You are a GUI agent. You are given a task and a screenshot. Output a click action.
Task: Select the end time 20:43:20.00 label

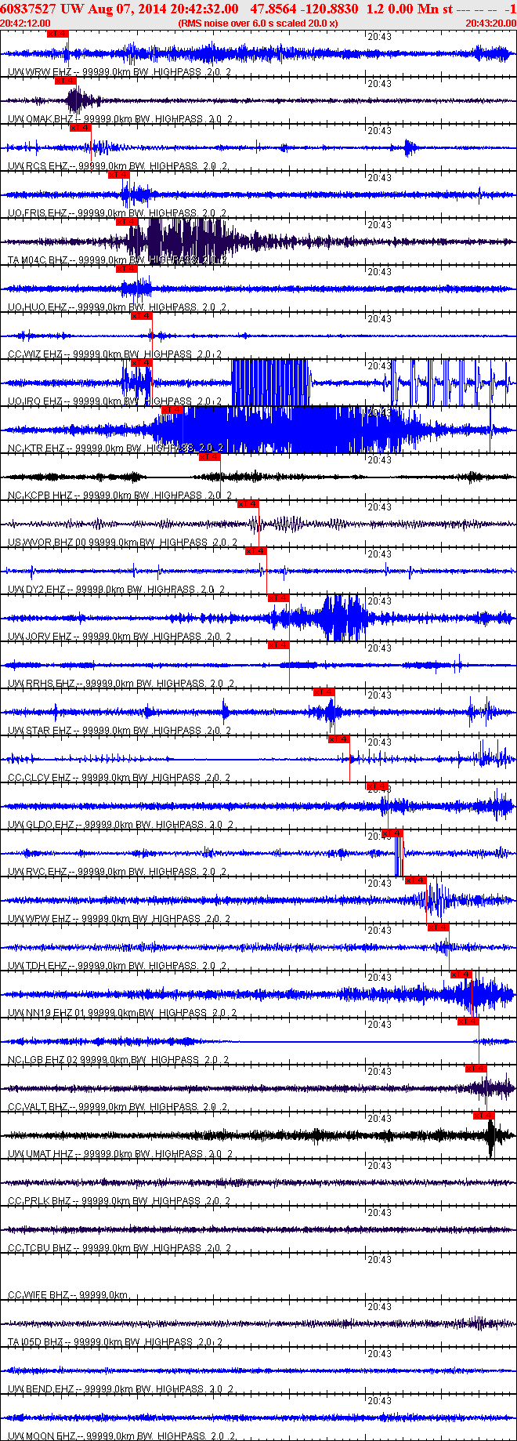click(x=490, y=24)
